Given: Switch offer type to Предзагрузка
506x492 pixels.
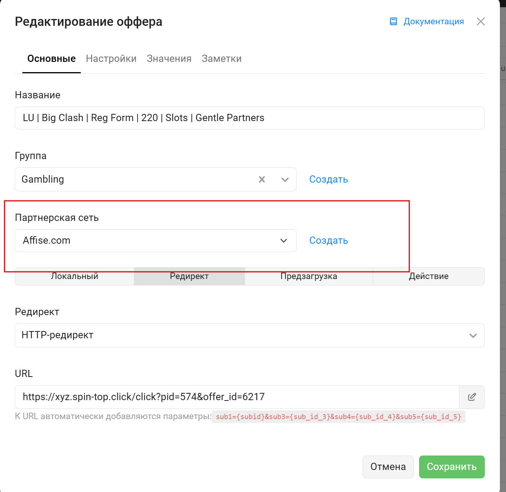Looking at the screenshot, I should (x=309, y=277).
